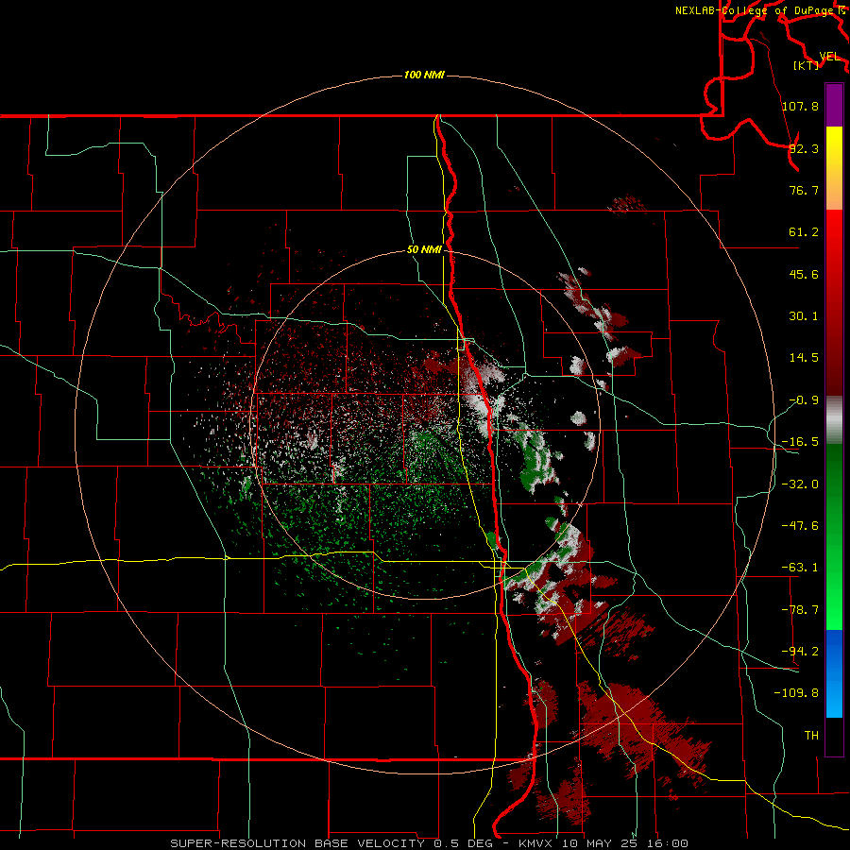The image size is (850, 850).
Task: Click the -94.2 velocity scale value
Action: click(800, 651)
